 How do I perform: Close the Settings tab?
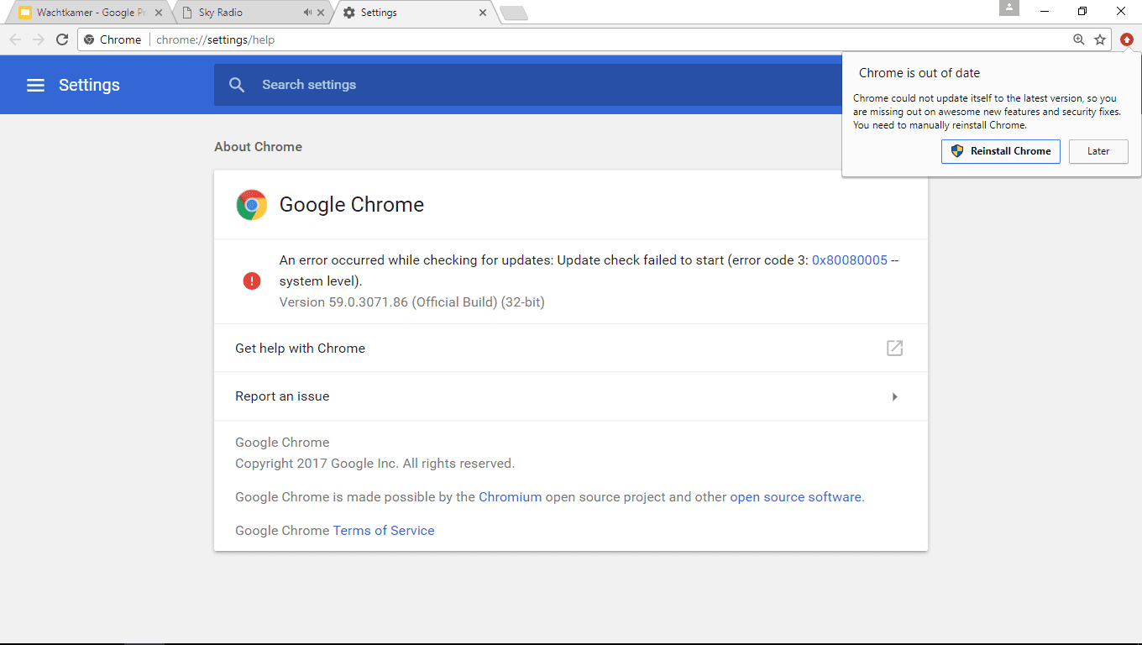click(x=483, y=13)
